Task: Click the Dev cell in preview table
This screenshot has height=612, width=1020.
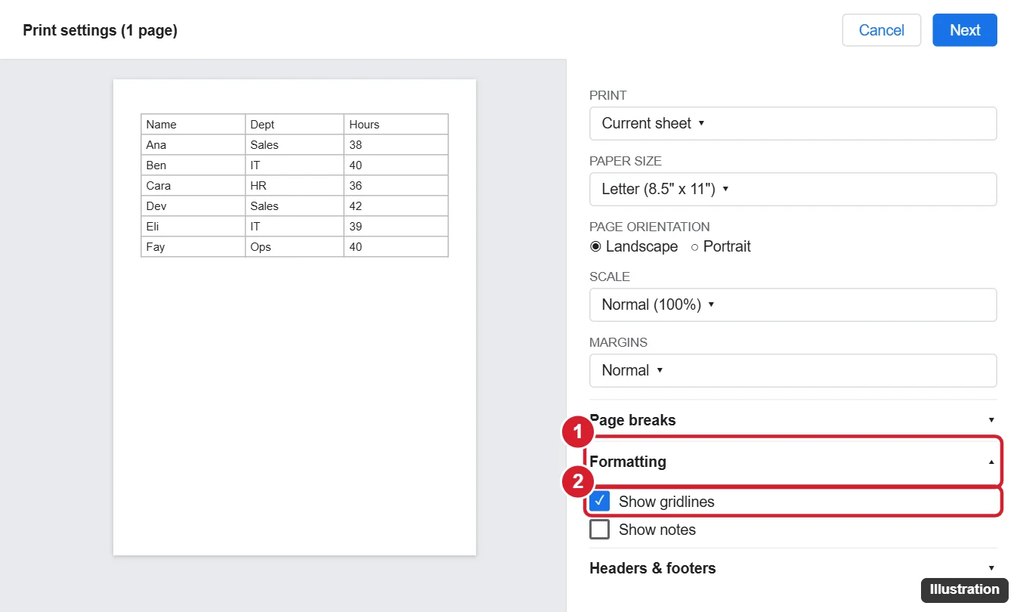Action: tap(193, 206)
